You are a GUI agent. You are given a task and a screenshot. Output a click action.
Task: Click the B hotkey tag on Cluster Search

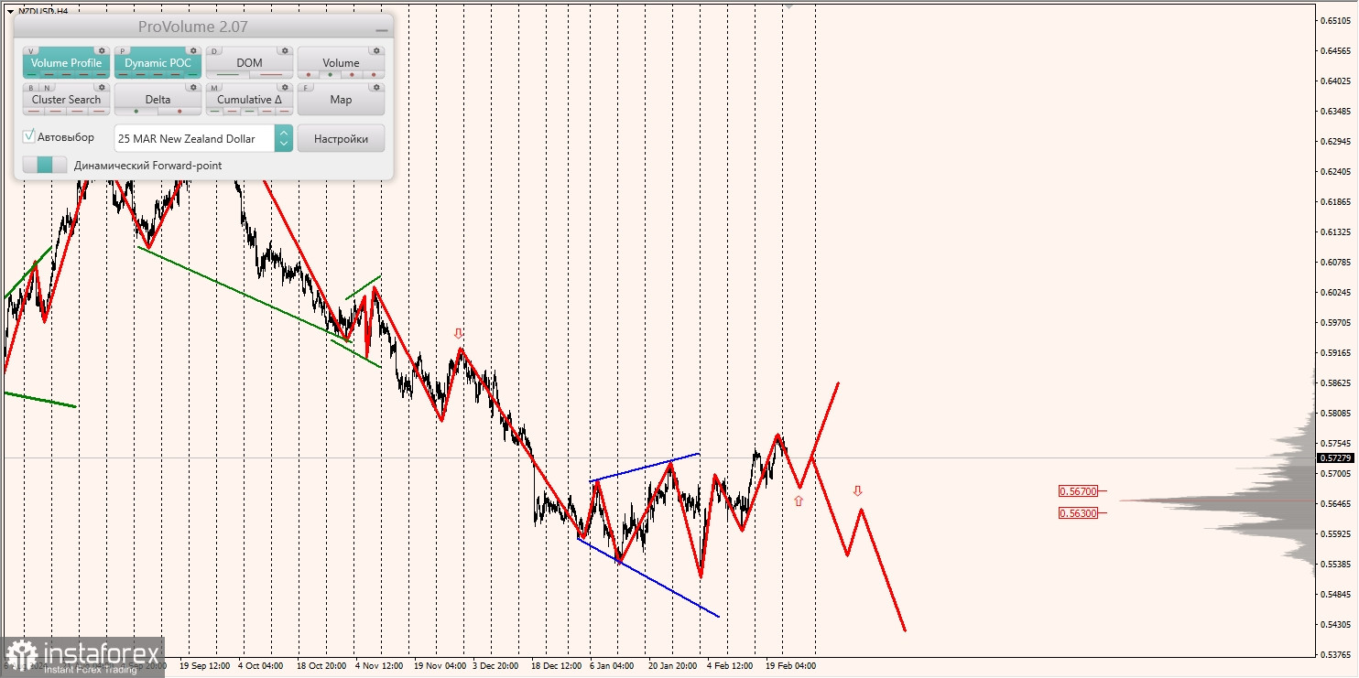tap(31, 89)
